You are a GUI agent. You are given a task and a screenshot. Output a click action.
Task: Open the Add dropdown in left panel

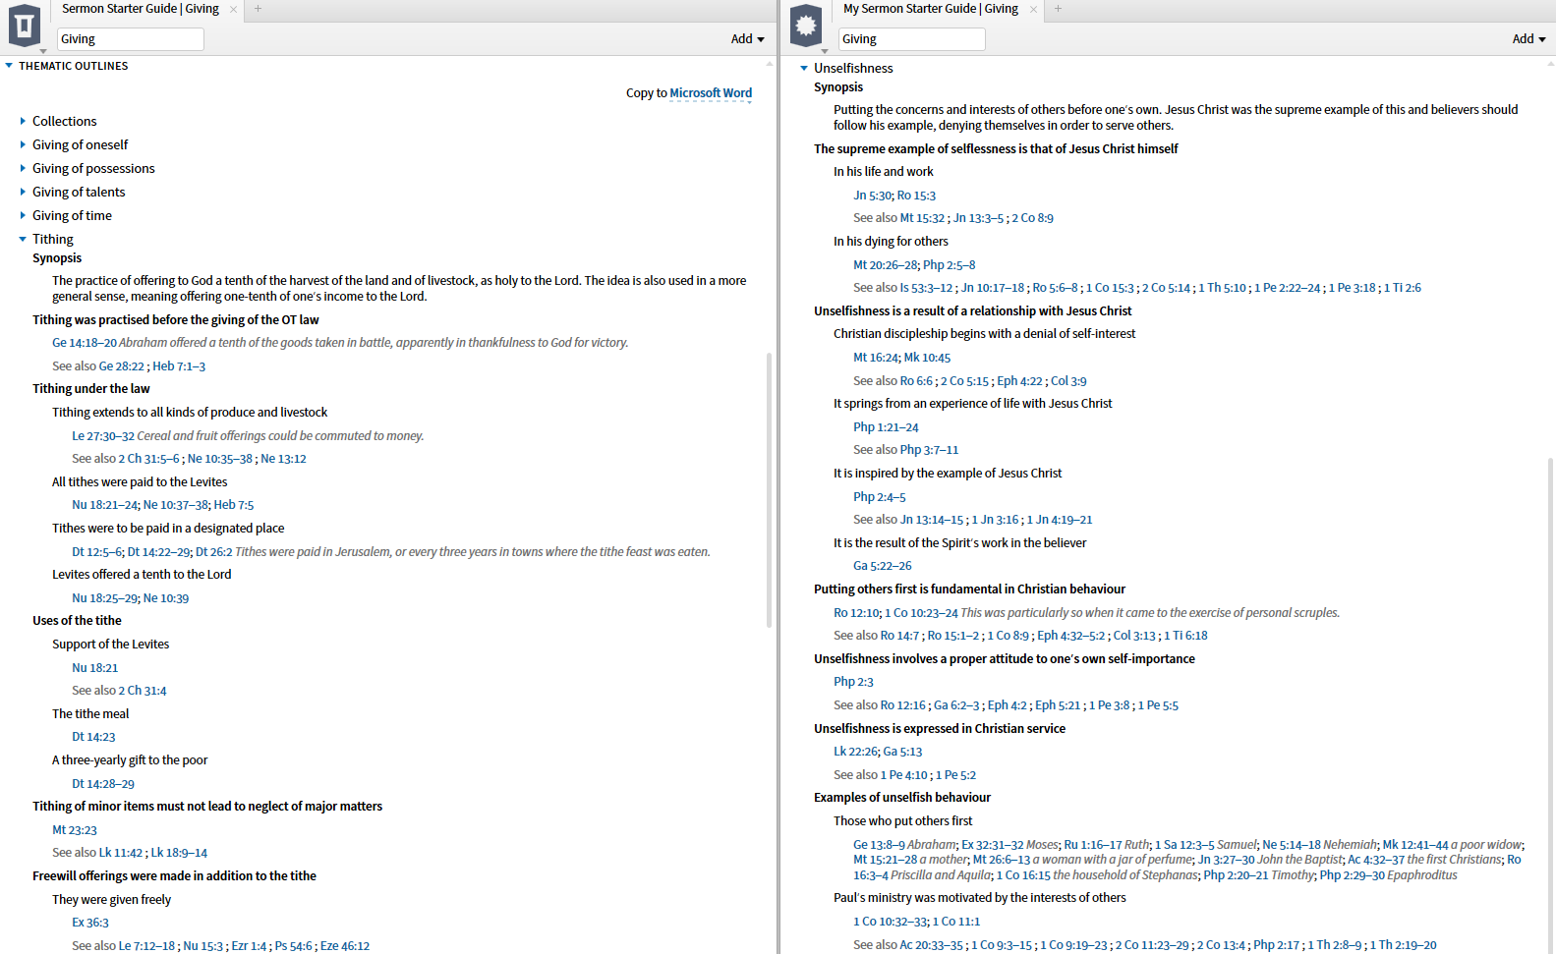(x=747, y=39)
